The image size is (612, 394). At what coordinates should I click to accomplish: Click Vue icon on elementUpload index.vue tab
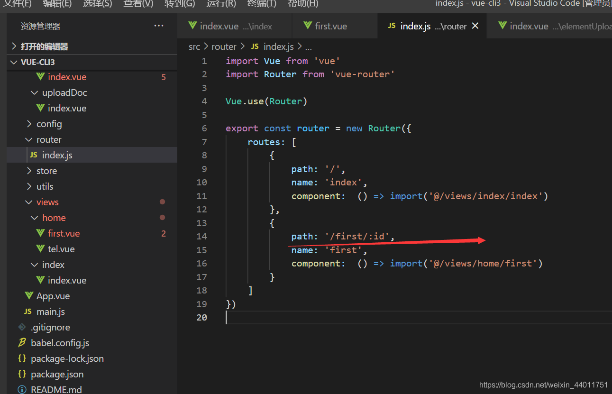pyautogui.click(x=502, y=26)
